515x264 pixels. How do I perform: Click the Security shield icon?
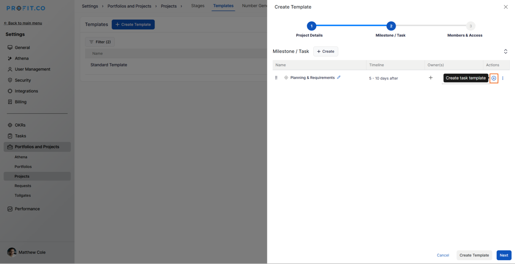[x=10, y=80]
